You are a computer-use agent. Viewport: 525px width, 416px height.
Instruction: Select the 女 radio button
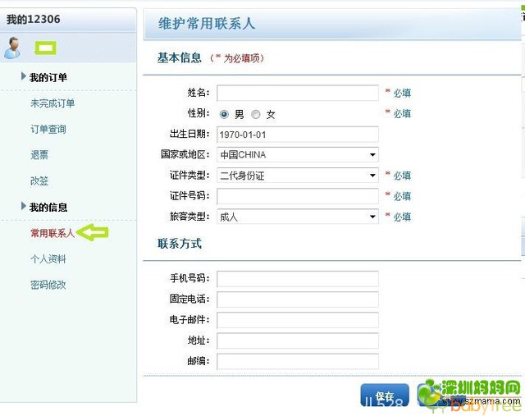[256, 114]
